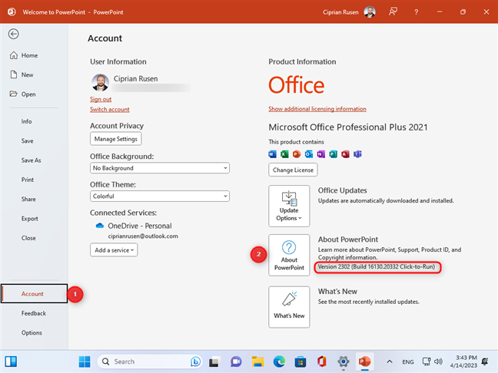Choose Save As in backstage menu
The width and height of the screenshot is (498, 373).
click(31, 160)
